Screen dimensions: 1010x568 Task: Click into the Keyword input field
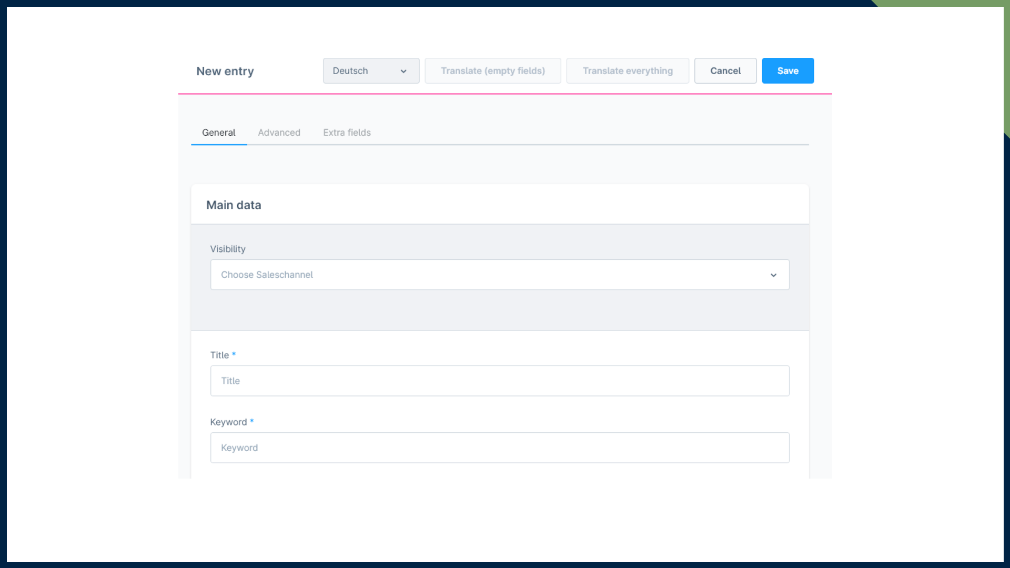click(x=499, y=448)
